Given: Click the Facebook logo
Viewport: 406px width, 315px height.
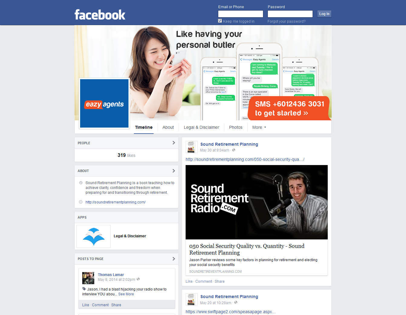Looking at the screenshot, I should pyautogui.click(x=100, y=15).
